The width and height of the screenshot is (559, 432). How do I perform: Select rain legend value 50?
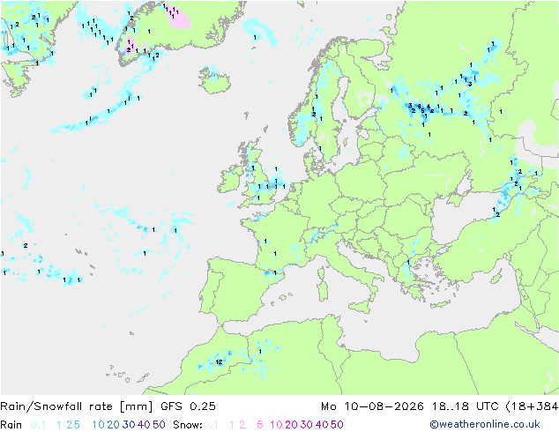coord(159,425)
